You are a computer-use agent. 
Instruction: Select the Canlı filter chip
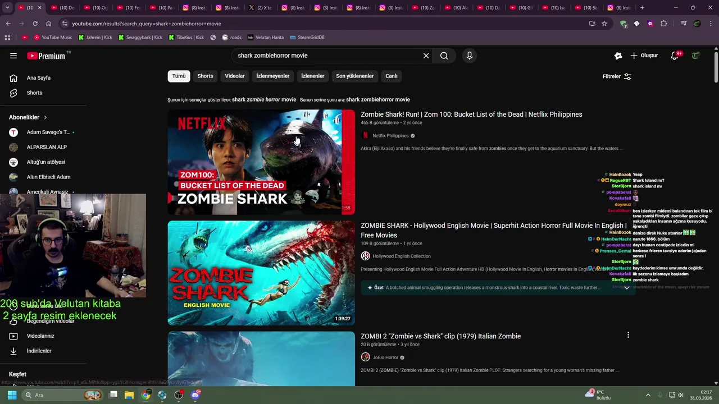click(392, 76)
